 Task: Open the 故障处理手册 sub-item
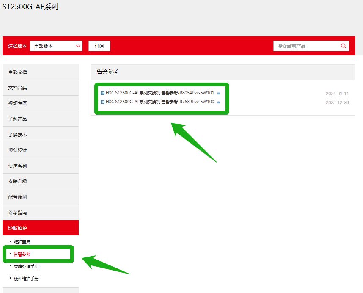coord(26,267)
